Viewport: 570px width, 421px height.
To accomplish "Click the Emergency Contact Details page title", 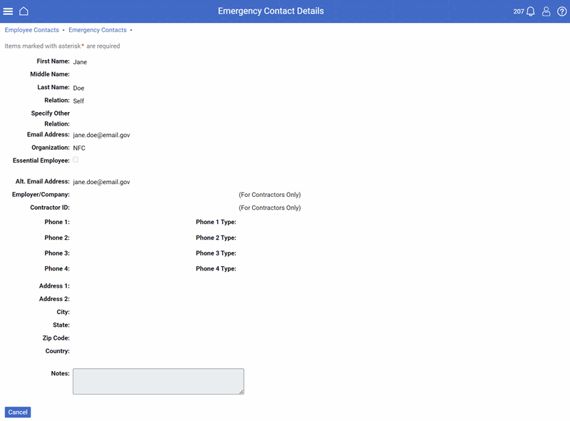I will (x=271, y=11).
